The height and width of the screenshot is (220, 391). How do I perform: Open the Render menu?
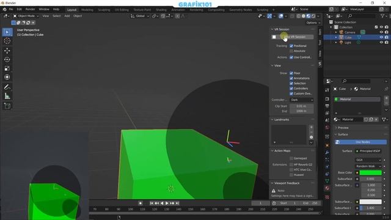[30, 9]
